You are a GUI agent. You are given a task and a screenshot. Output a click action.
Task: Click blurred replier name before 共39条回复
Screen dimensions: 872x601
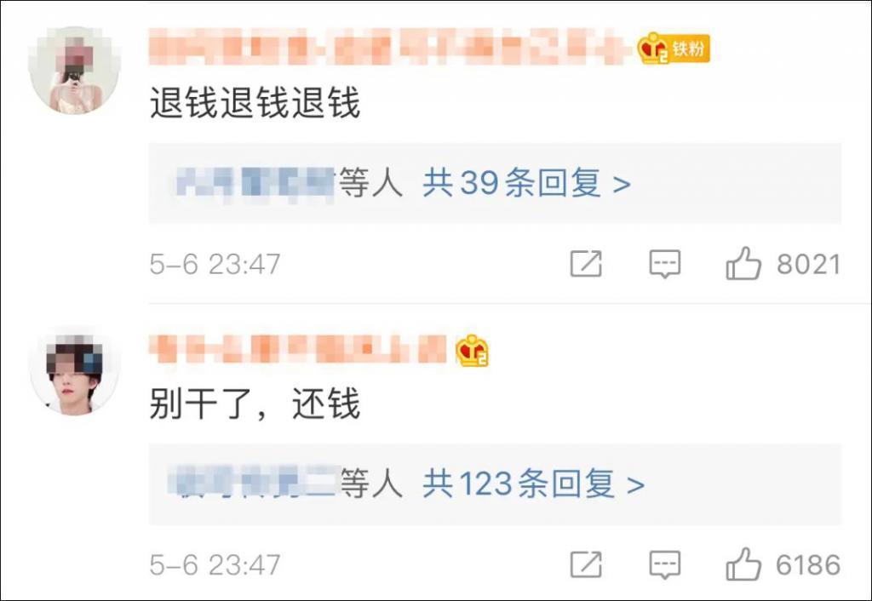(x=255, y=182)
